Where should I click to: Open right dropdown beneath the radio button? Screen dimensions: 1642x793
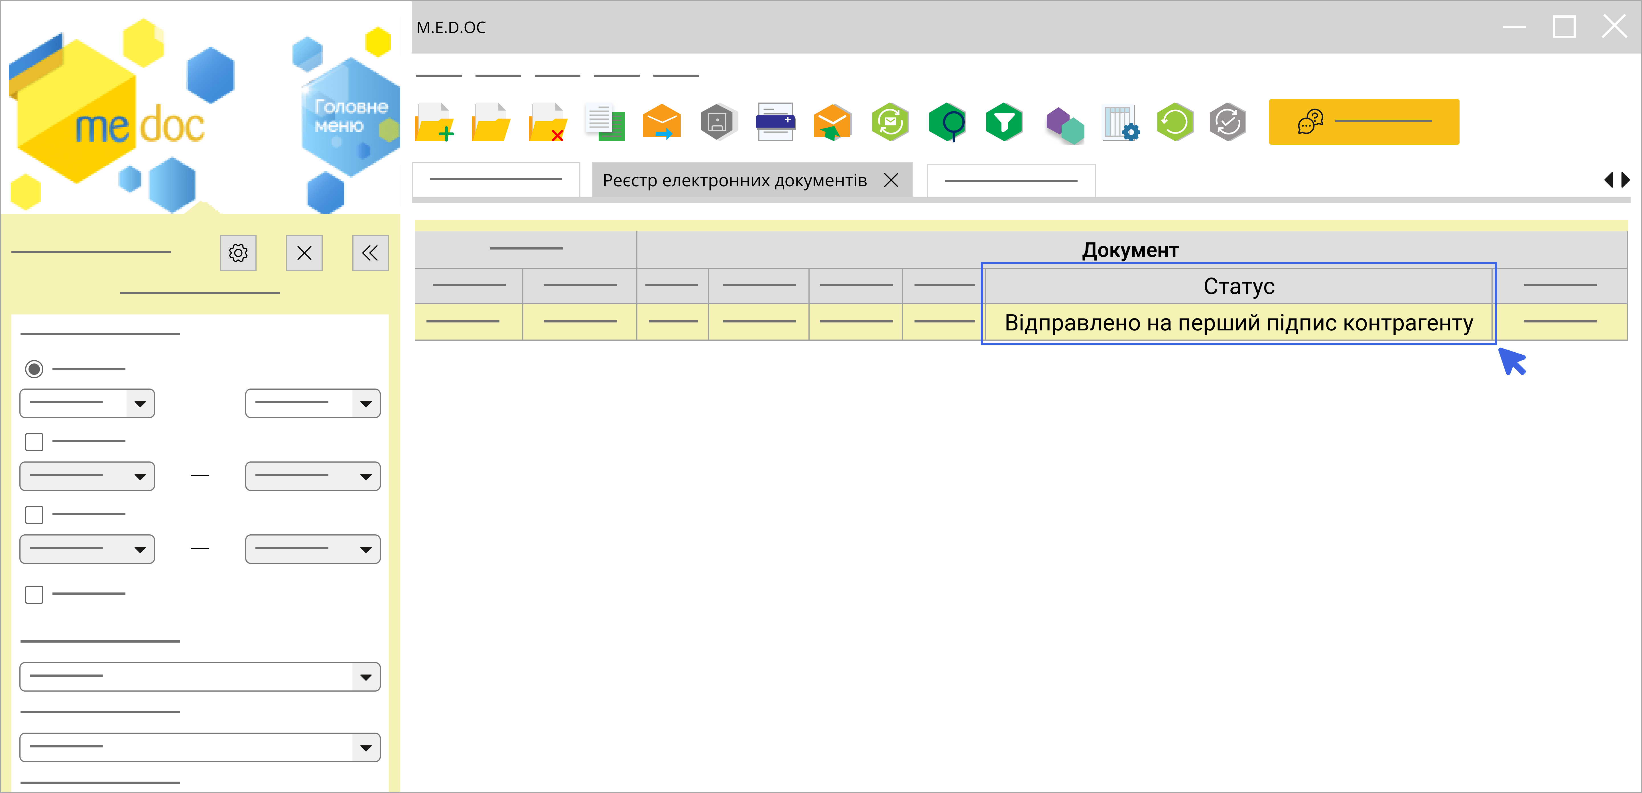pos(313,403)
